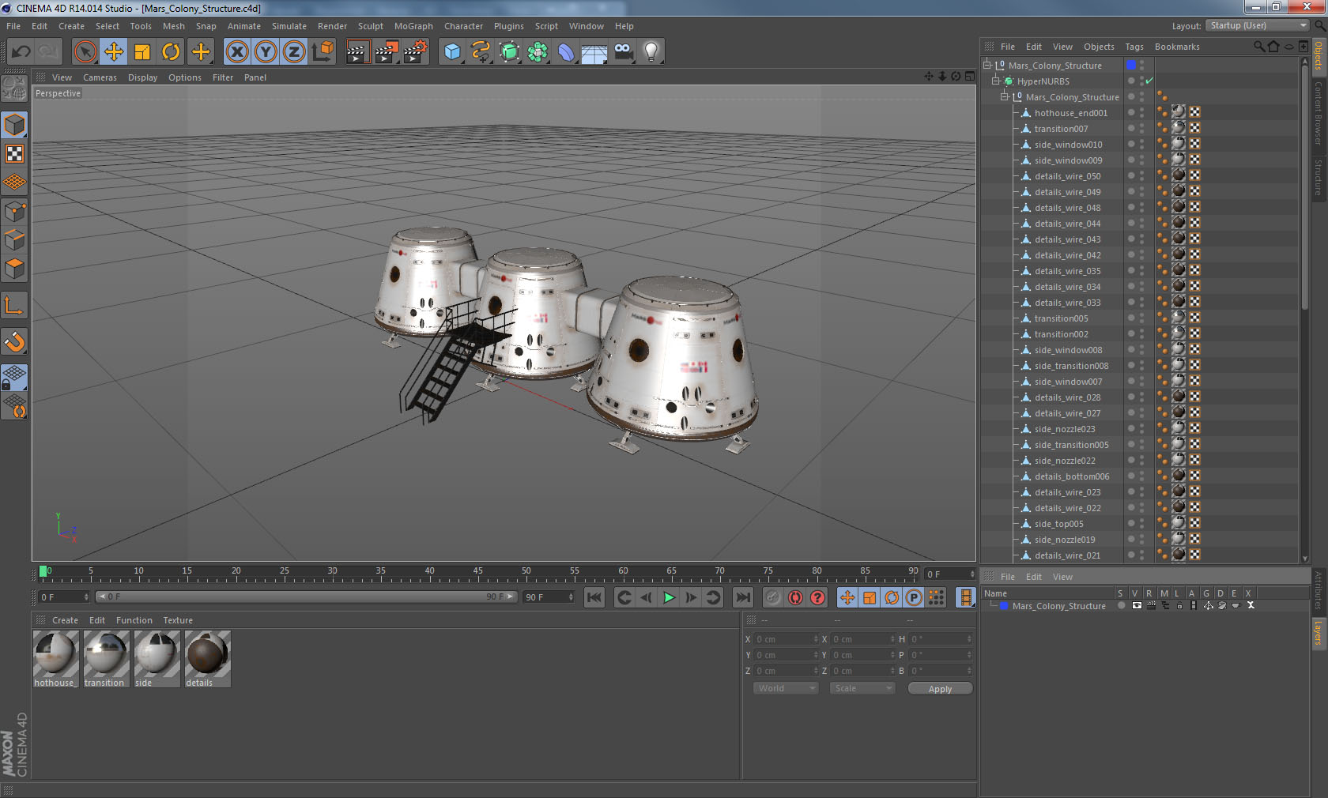Open the spline pen tools

[x=481, y=52]
